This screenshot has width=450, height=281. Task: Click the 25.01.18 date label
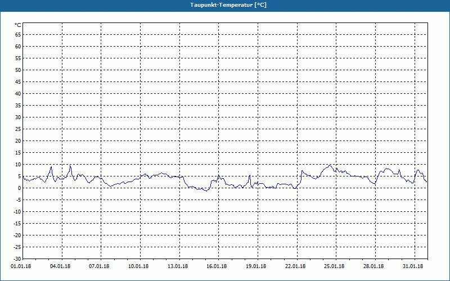(x=334, y=266)
